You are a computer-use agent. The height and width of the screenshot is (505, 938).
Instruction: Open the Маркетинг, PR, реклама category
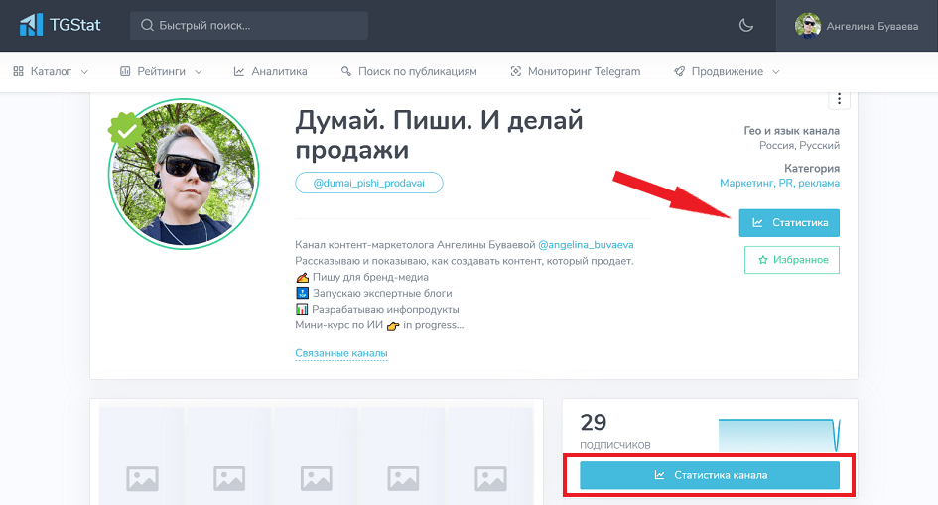pos(779,183)
